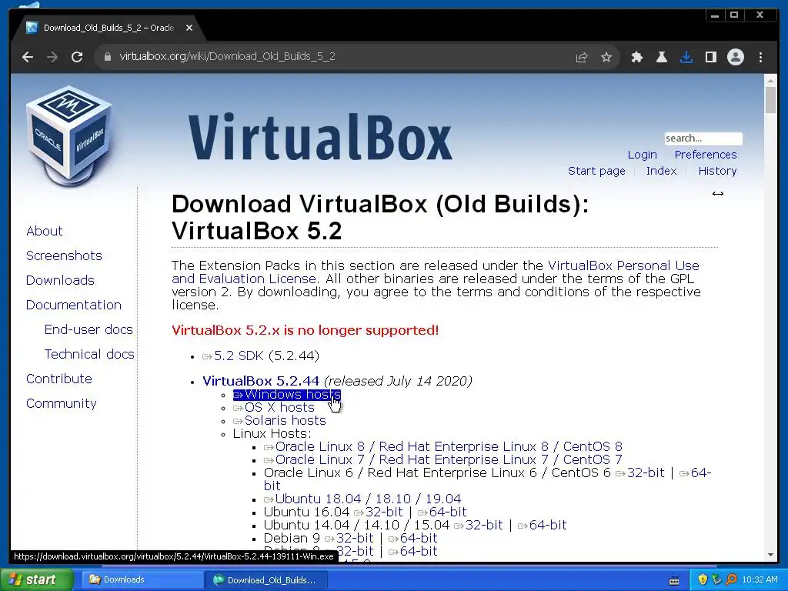Click the keyboard tray icon
This screenshot has width=788, height=591.
(674, 580)
